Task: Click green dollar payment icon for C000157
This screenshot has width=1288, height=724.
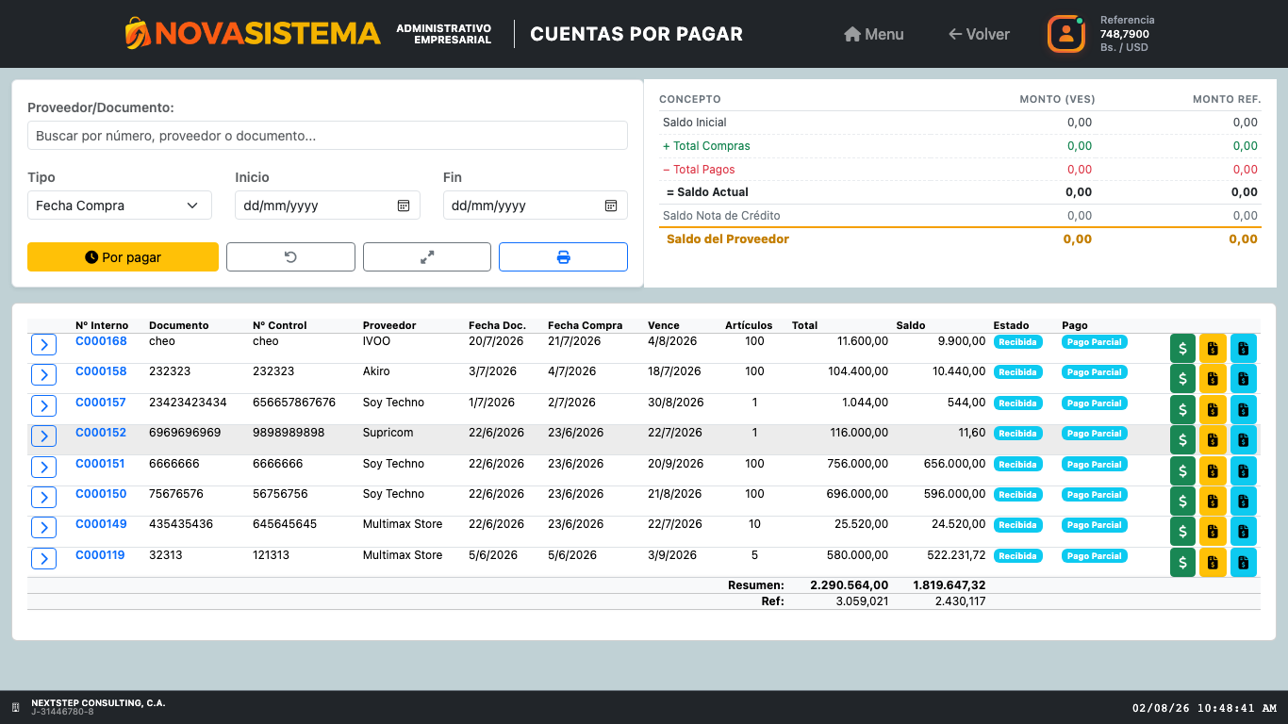Action: (1182, 409)
